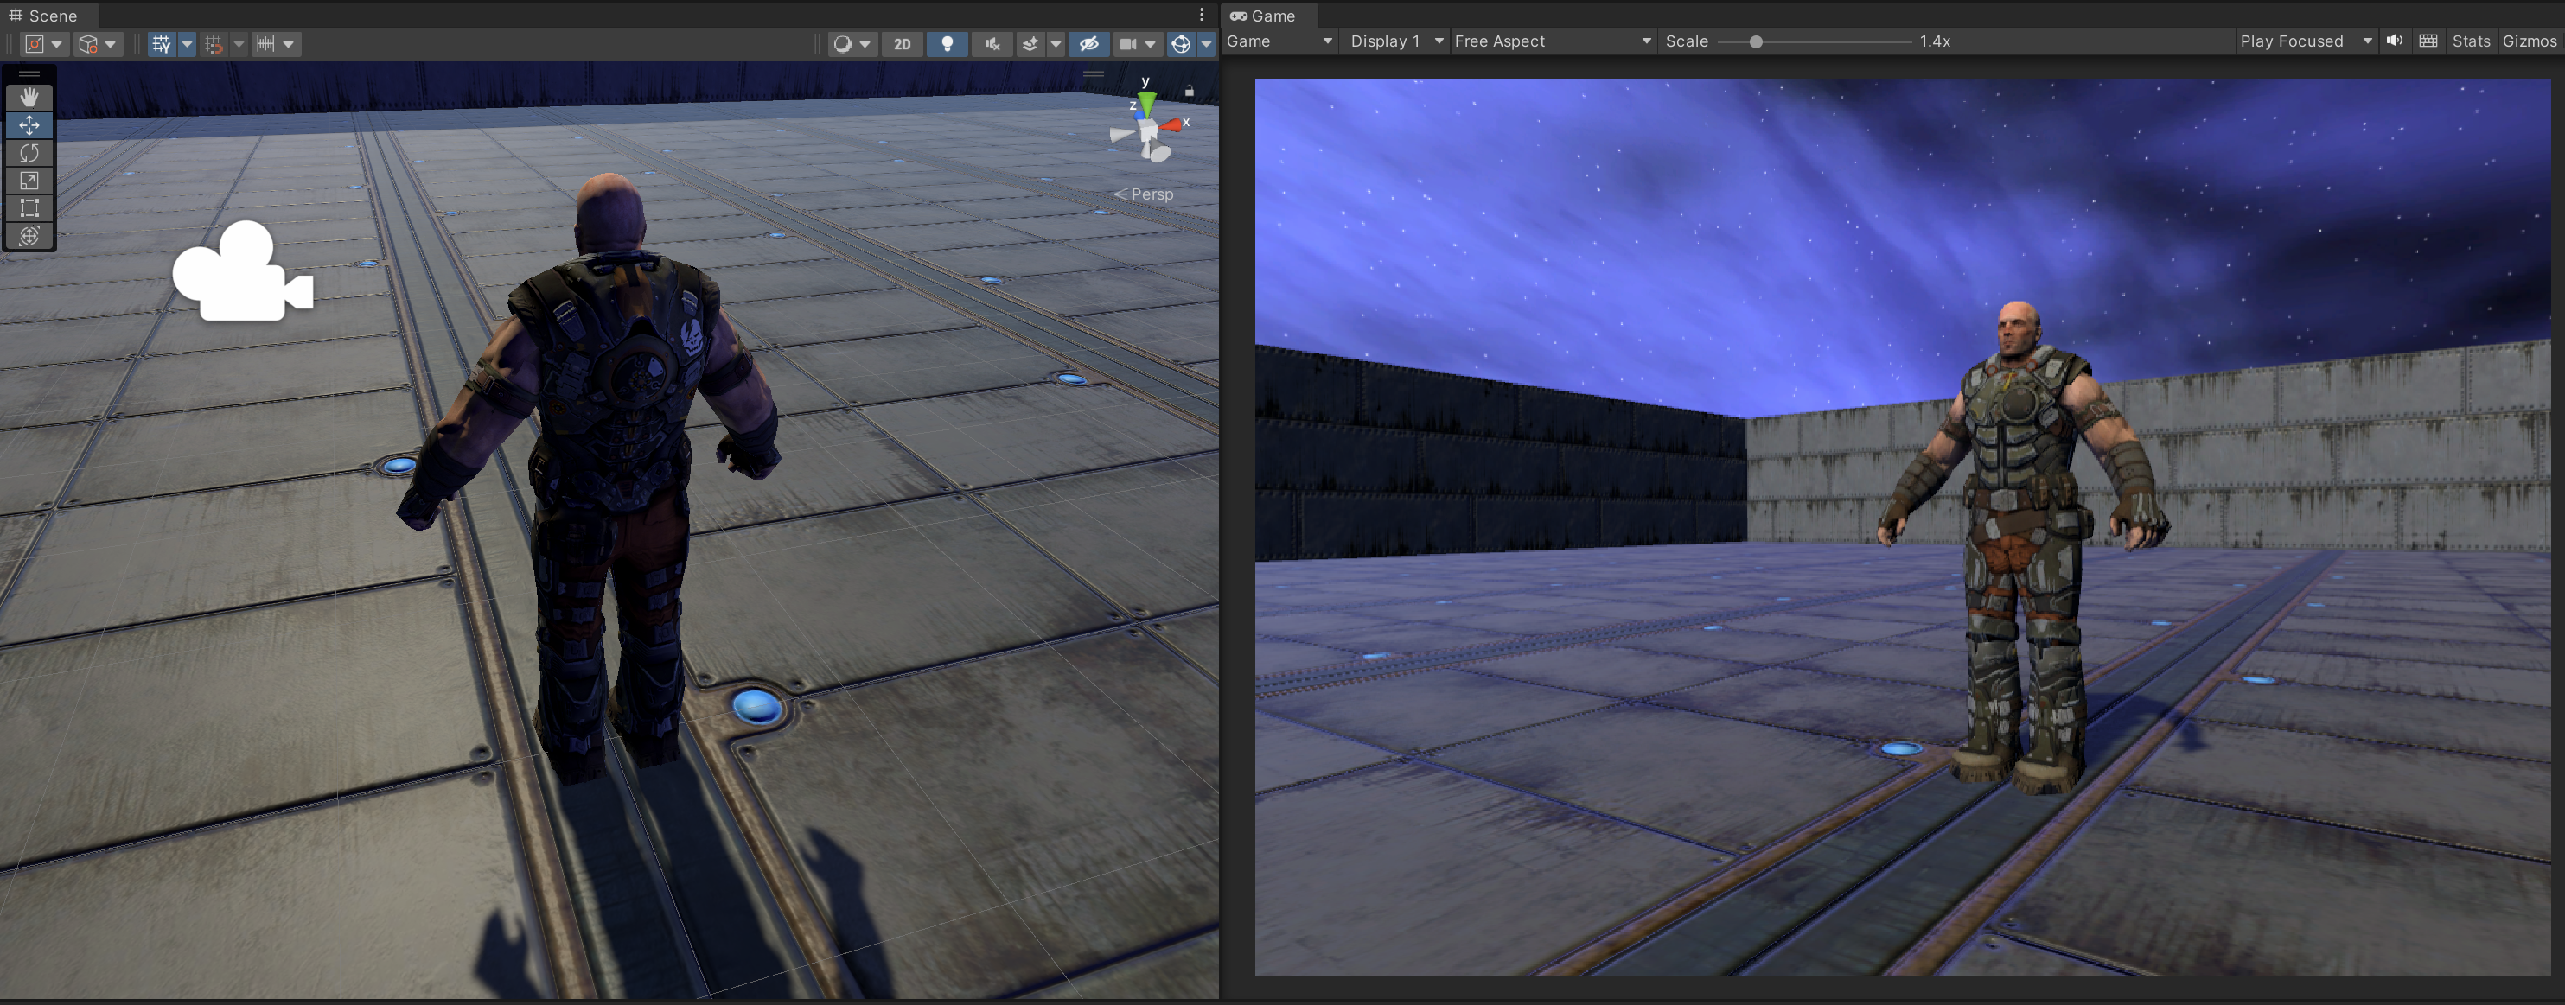Click the Stats button
This screenshot has height=1005, width=2565.
pos(2471,41)
